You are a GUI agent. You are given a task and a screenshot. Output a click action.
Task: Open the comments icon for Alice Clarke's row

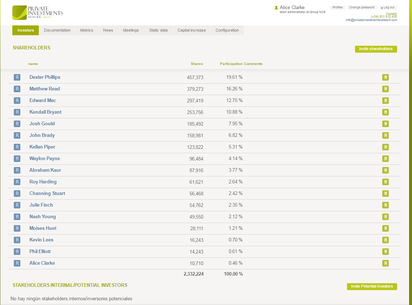(385, 263)
